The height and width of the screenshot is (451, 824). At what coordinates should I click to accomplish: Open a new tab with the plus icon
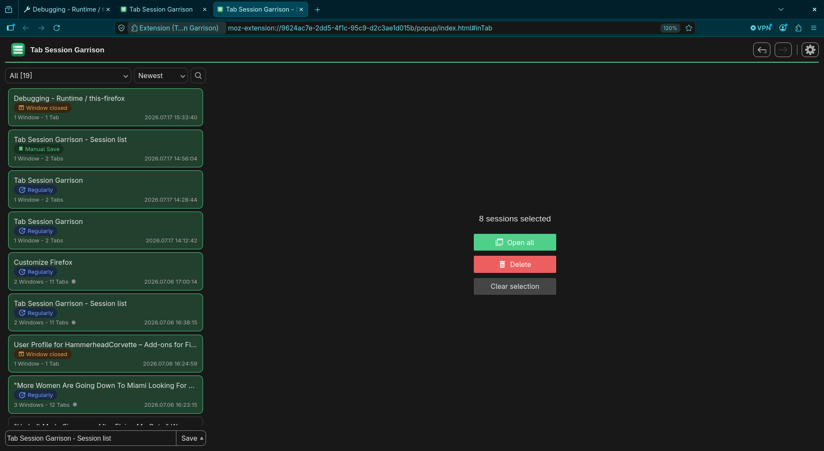point(318,9)
